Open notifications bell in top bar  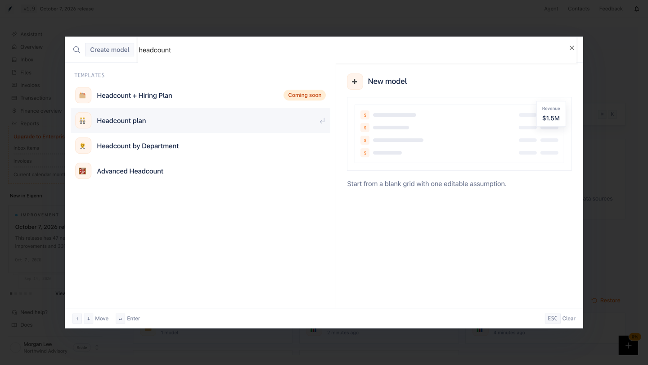[x=637, y=9]
